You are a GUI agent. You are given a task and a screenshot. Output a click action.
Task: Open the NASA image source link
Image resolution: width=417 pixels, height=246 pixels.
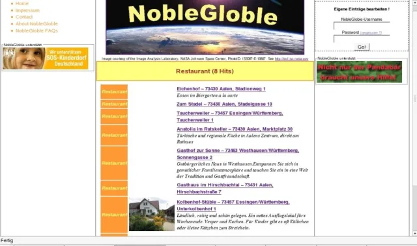pyautogui.click(x=291, y=59)
